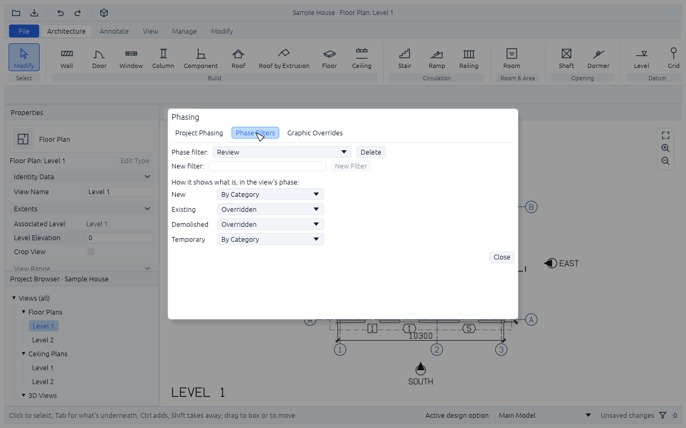The image size is (686, 428).
Task: Open the Demolished phase status dropdown
Action: (271, 225)
